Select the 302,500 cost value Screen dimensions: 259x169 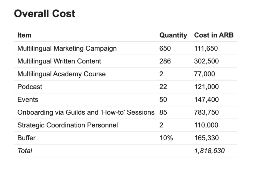206,61
